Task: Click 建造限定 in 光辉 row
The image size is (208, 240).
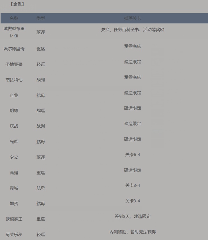Action: 133,139
